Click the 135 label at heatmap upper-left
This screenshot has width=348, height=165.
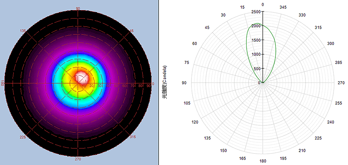pyautogui.click(x=23, y=31)
